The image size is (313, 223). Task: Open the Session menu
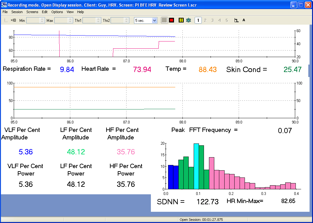coord(17,12)
